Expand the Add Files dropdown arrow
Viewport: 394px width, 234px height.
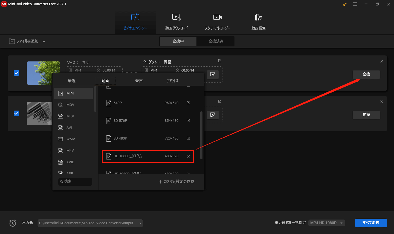pos(44,42)
